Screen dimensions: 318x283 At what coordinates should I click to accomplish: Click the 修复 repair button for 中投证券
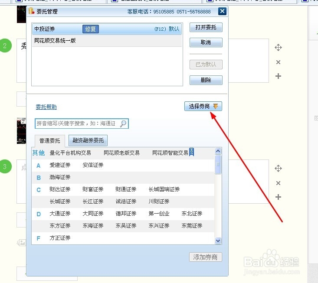pos(90,29)
